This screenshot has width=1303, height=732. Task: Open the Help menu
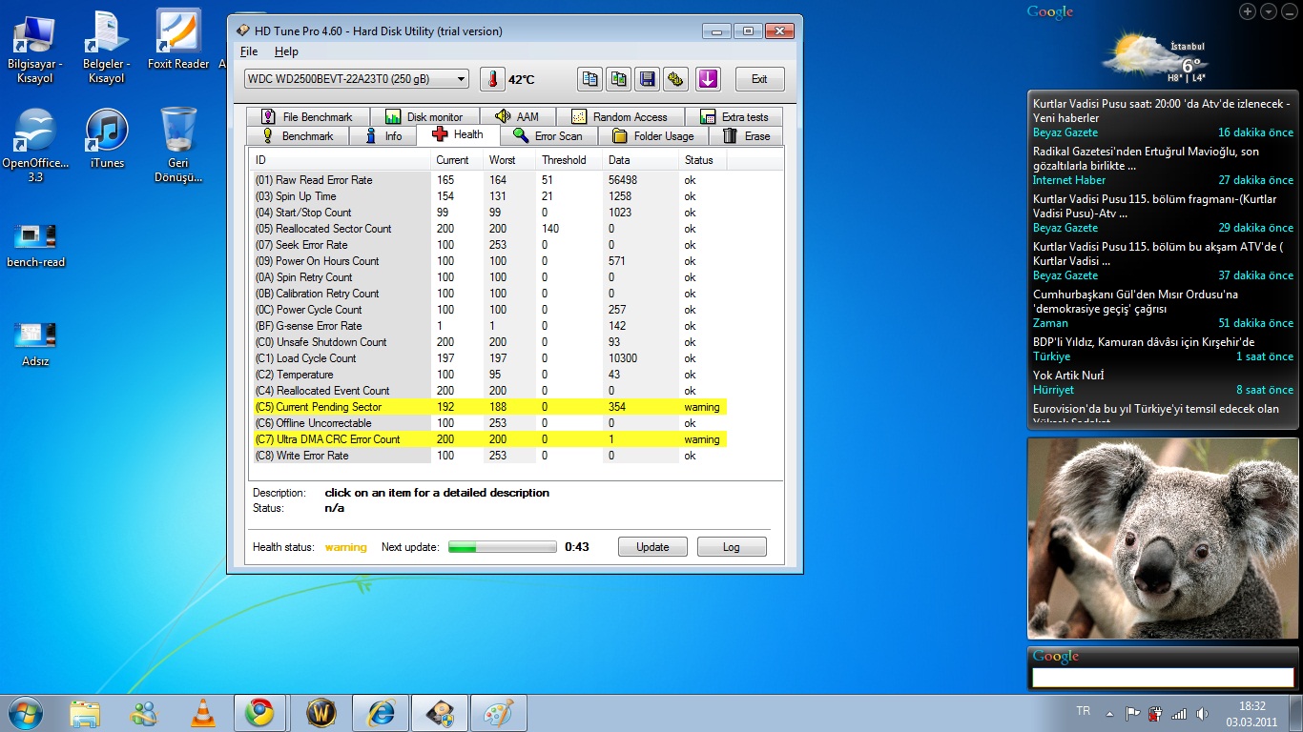click(286, 51)
